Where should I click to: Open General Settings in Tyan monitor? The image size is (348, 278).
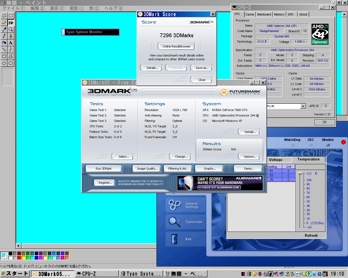click(186, 205)
